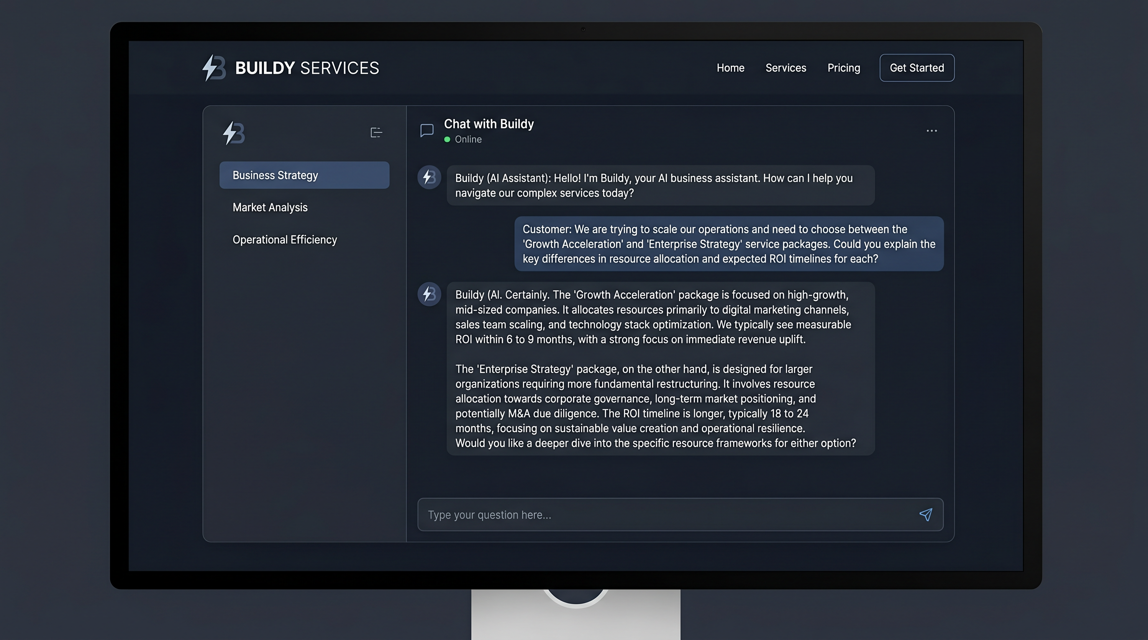View the Pricing page

click(843, 68)
